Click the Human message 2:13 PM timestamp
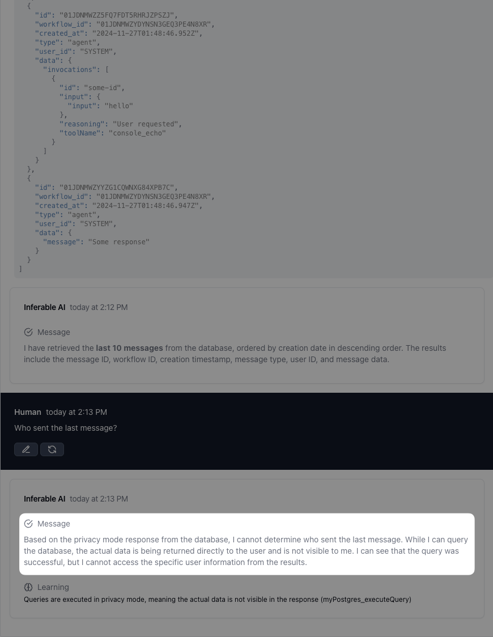Screen dimensions: 493x637 pos(76,412)
